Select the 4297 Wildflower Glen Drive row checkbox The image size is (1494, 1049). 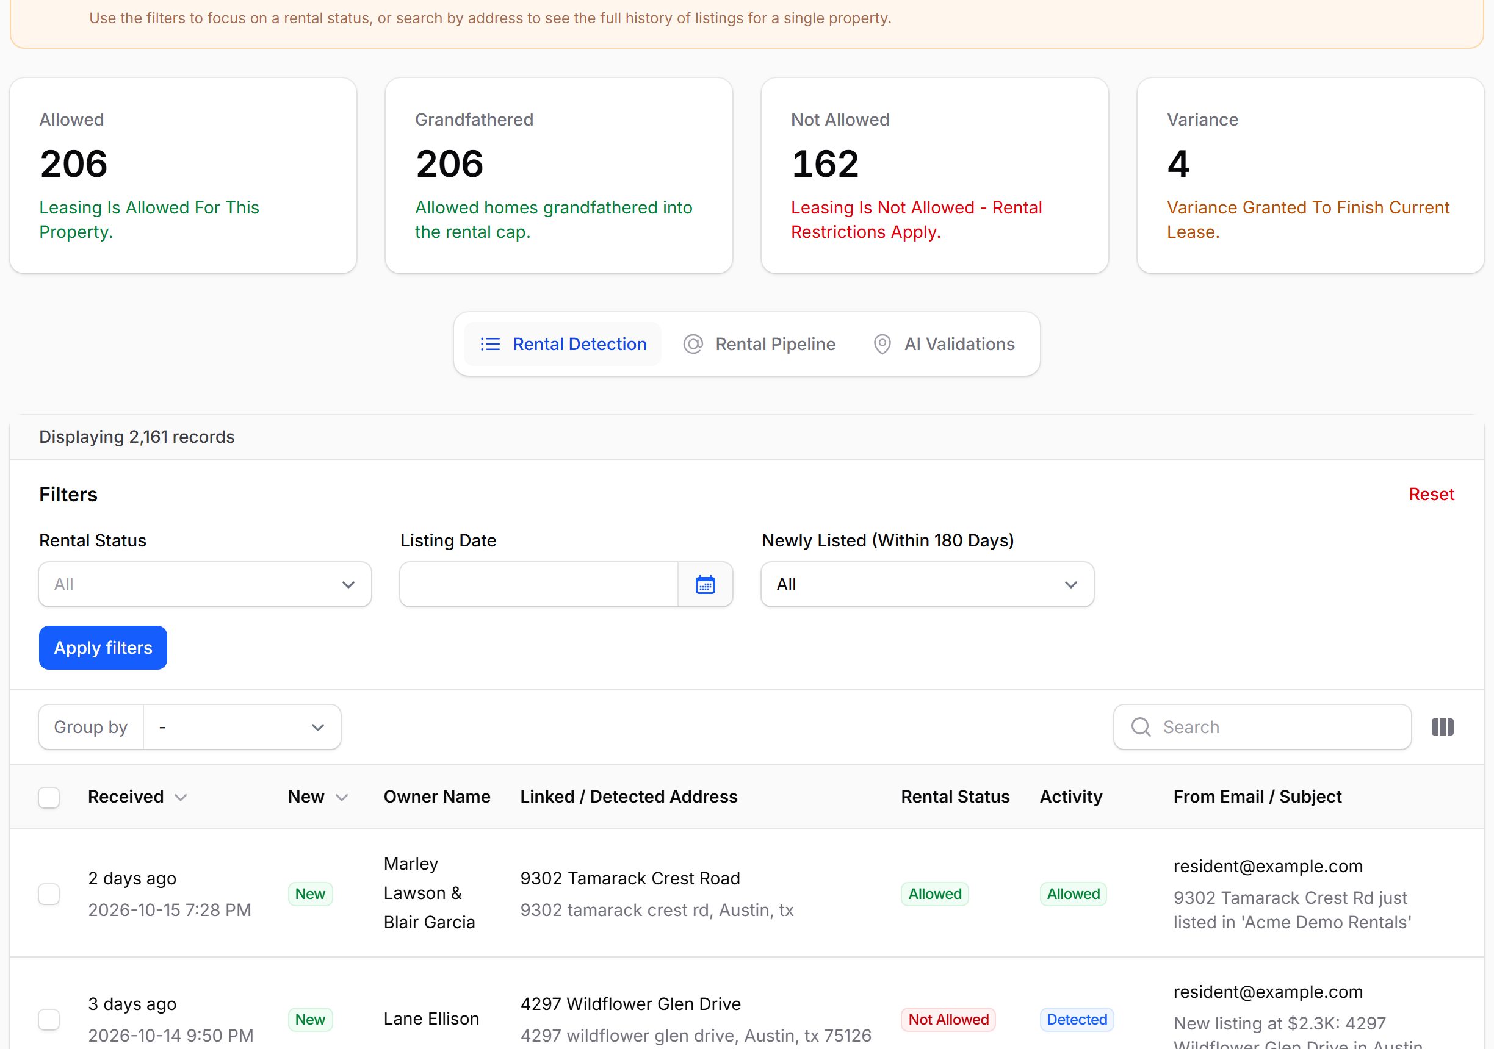[49, 1019]
